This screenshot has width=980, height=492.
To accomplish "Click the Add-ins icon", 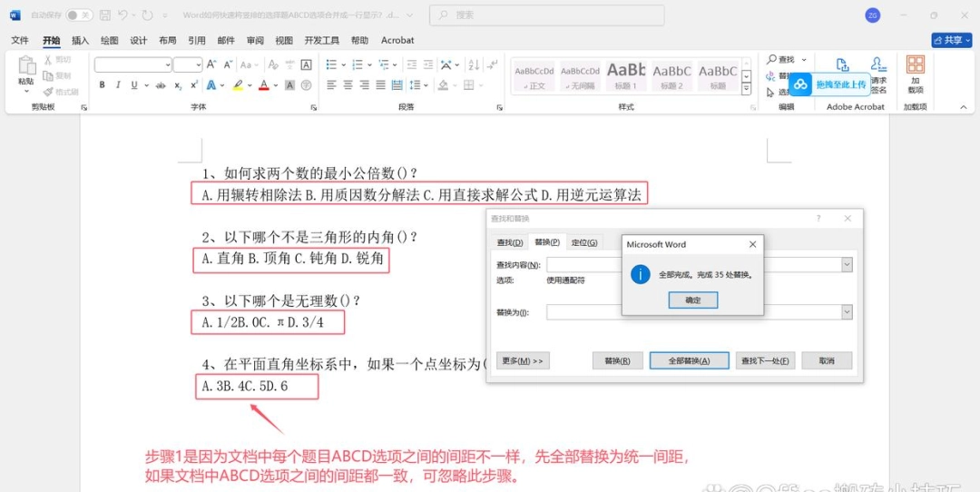I will coord(916,65).
